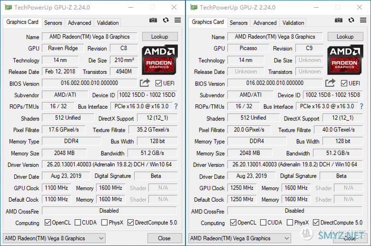The height and width of the screenshot is (246, 371).
Task: Click the 40.0 GTexel/s texture fillrate value
Action: point(338,130)
